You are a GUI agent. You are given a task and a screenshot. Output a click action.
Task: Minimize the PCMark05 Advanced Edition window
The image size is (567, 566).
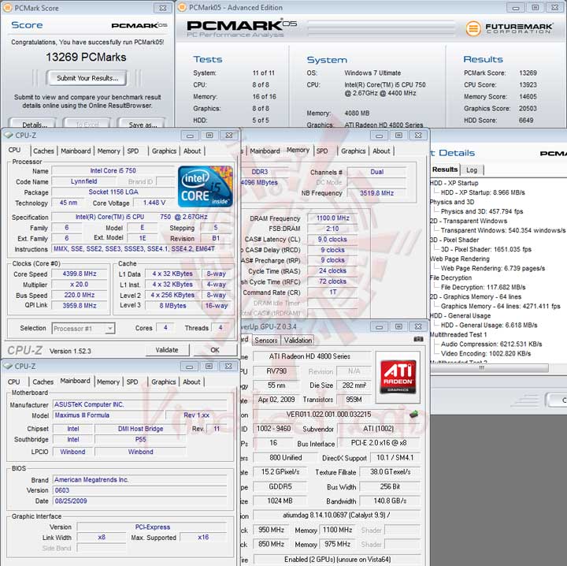(x=516, y=8)
